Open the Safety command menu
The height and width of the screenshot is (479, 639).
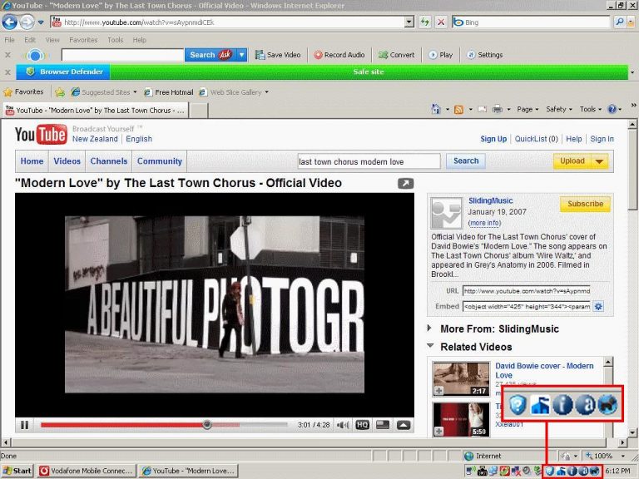(x=559, y=109)
